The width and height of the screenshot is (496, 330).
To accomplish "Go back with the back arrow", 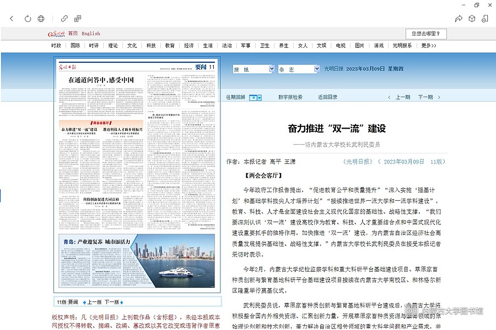I will [x=12, y=19].
